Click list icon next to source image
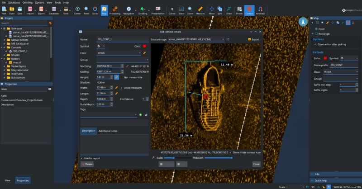The height and width of the screenshot is (189, 362). [228, 39]
